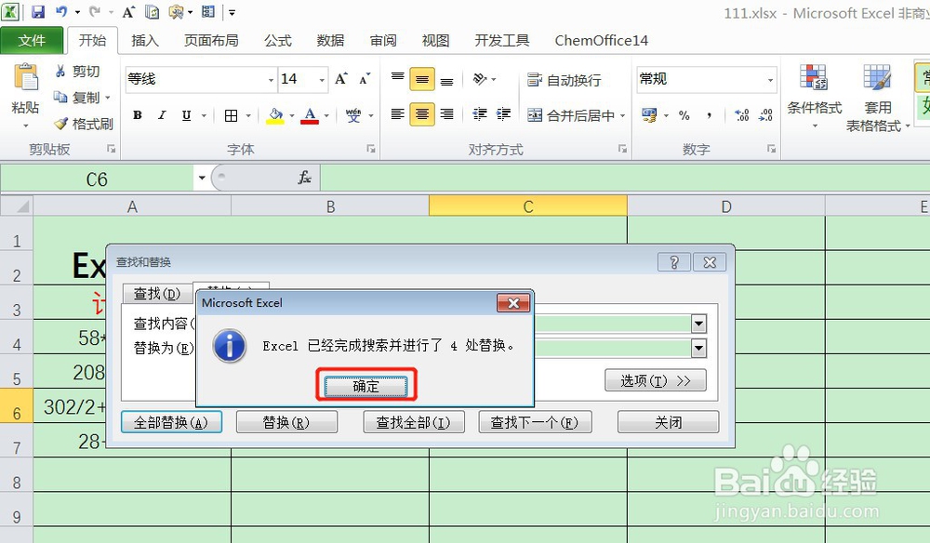Click the align text right icon

[446, 113]
